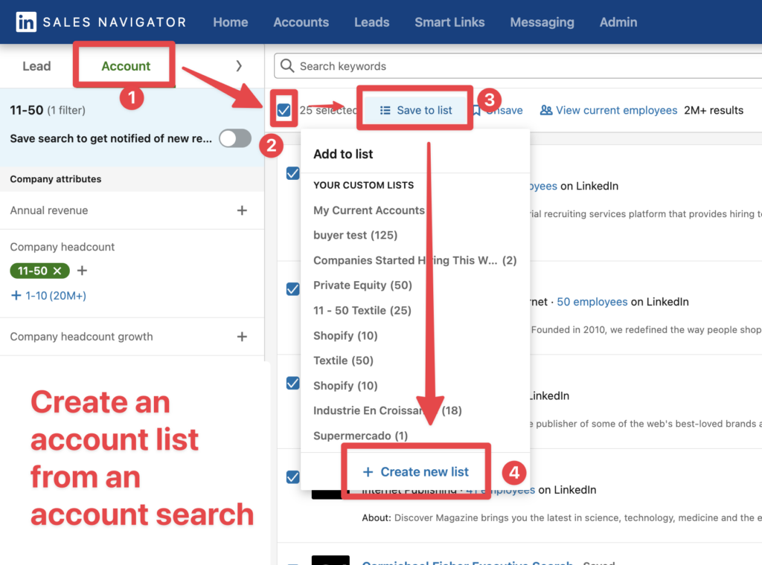
Task: Open the Home navigation item
Action: click(x=231, y=22)
